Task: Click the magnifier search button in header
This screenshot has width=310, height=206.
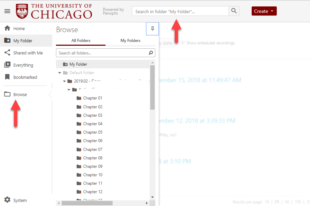Action: (234, 11)
